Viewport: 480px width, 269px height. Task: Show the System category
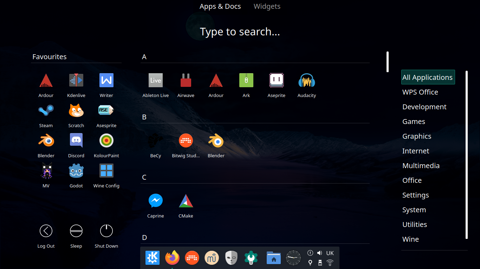(x=414, y=210)
